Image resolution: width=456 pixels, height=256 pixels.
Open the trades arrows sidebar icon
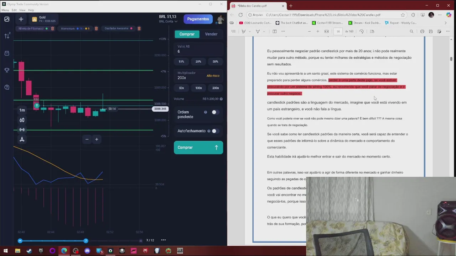[x=7, y=36]
